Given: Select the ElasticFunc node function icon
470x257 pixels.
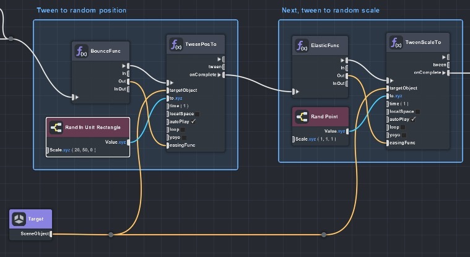Looking at the screenshot, I should 301,45.
